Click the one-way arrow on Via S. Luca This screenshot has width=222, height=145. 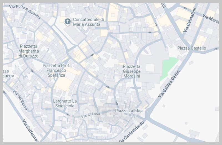pos(68,115)
